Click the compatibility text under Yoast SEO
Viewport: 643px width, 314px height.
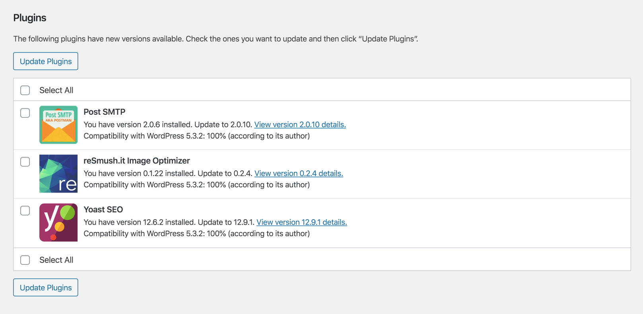(197, 233)
